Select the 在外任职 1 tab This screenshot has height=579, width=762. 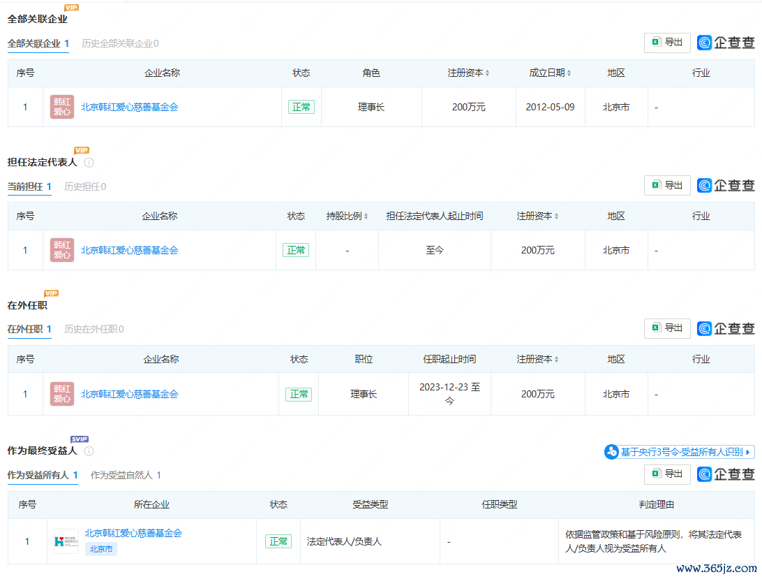[29, 330]
